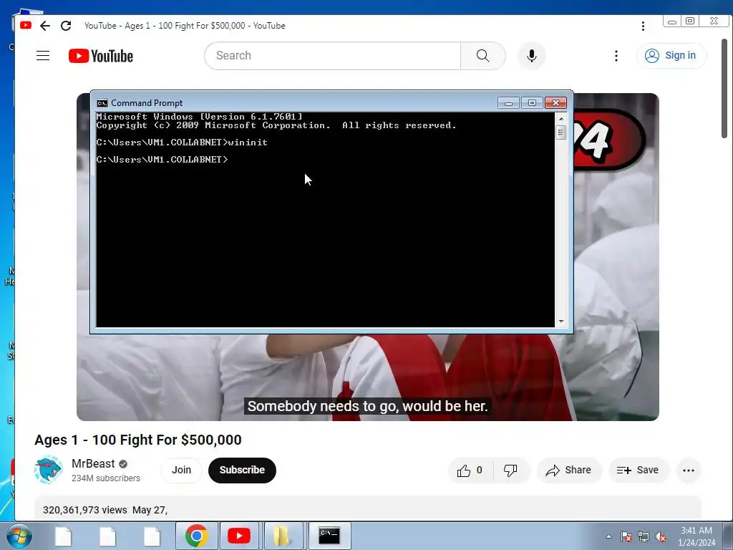
Task: Open the taskbar clock and date
Action: coord(696,536)
